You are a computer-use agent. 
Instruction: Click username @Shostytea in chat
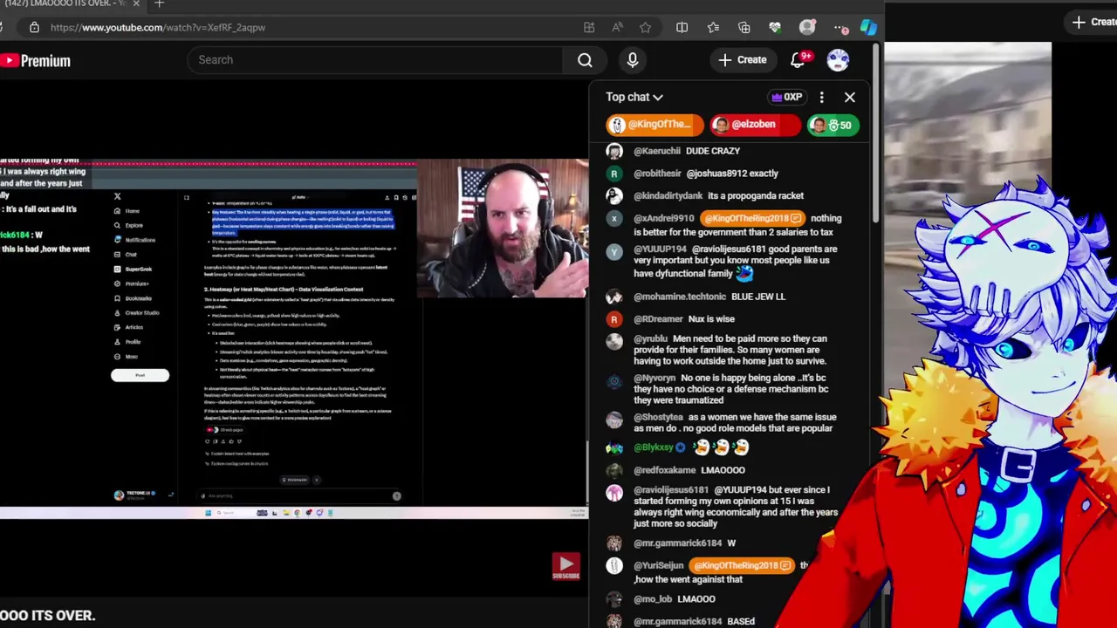(659, 417)
